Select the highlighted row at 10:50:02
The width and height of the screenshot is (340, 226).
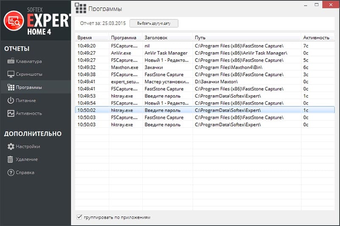point(205,110)
